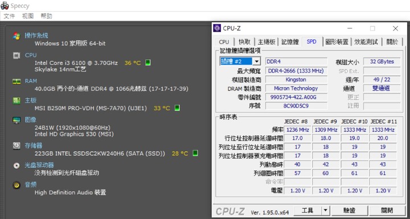The image size is (410, 219).
Task: Switch to the CPU tab in CPU-Z
Action: point(224,42)
